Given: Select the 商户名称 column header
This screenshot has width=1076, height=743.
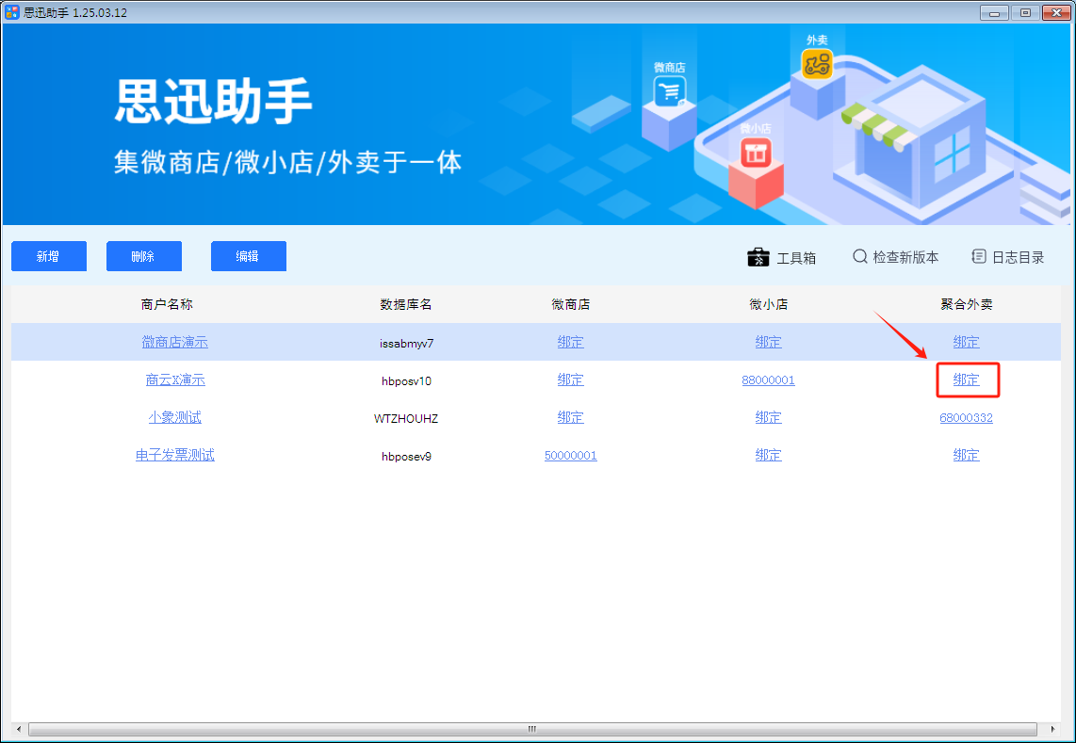Looking at the screenshot, I should point(167,304).
